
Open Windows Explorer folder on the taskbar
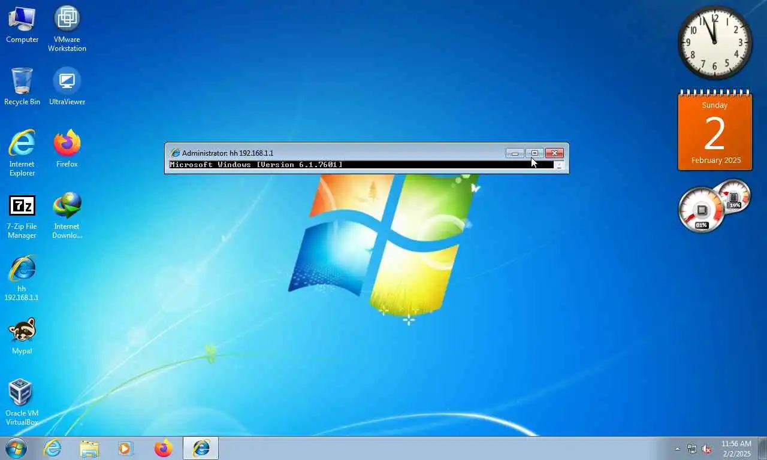point(90,448)
